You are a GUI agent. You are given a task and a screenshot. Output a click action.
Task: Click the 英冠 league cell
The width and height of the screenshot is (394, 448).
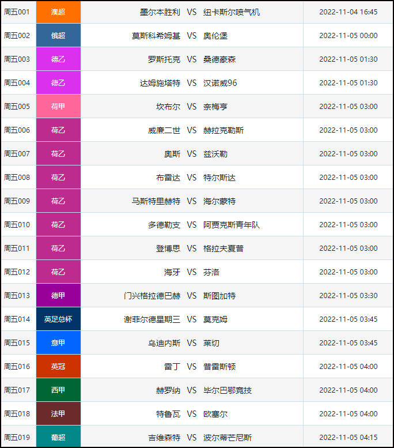tap(58, 366)
